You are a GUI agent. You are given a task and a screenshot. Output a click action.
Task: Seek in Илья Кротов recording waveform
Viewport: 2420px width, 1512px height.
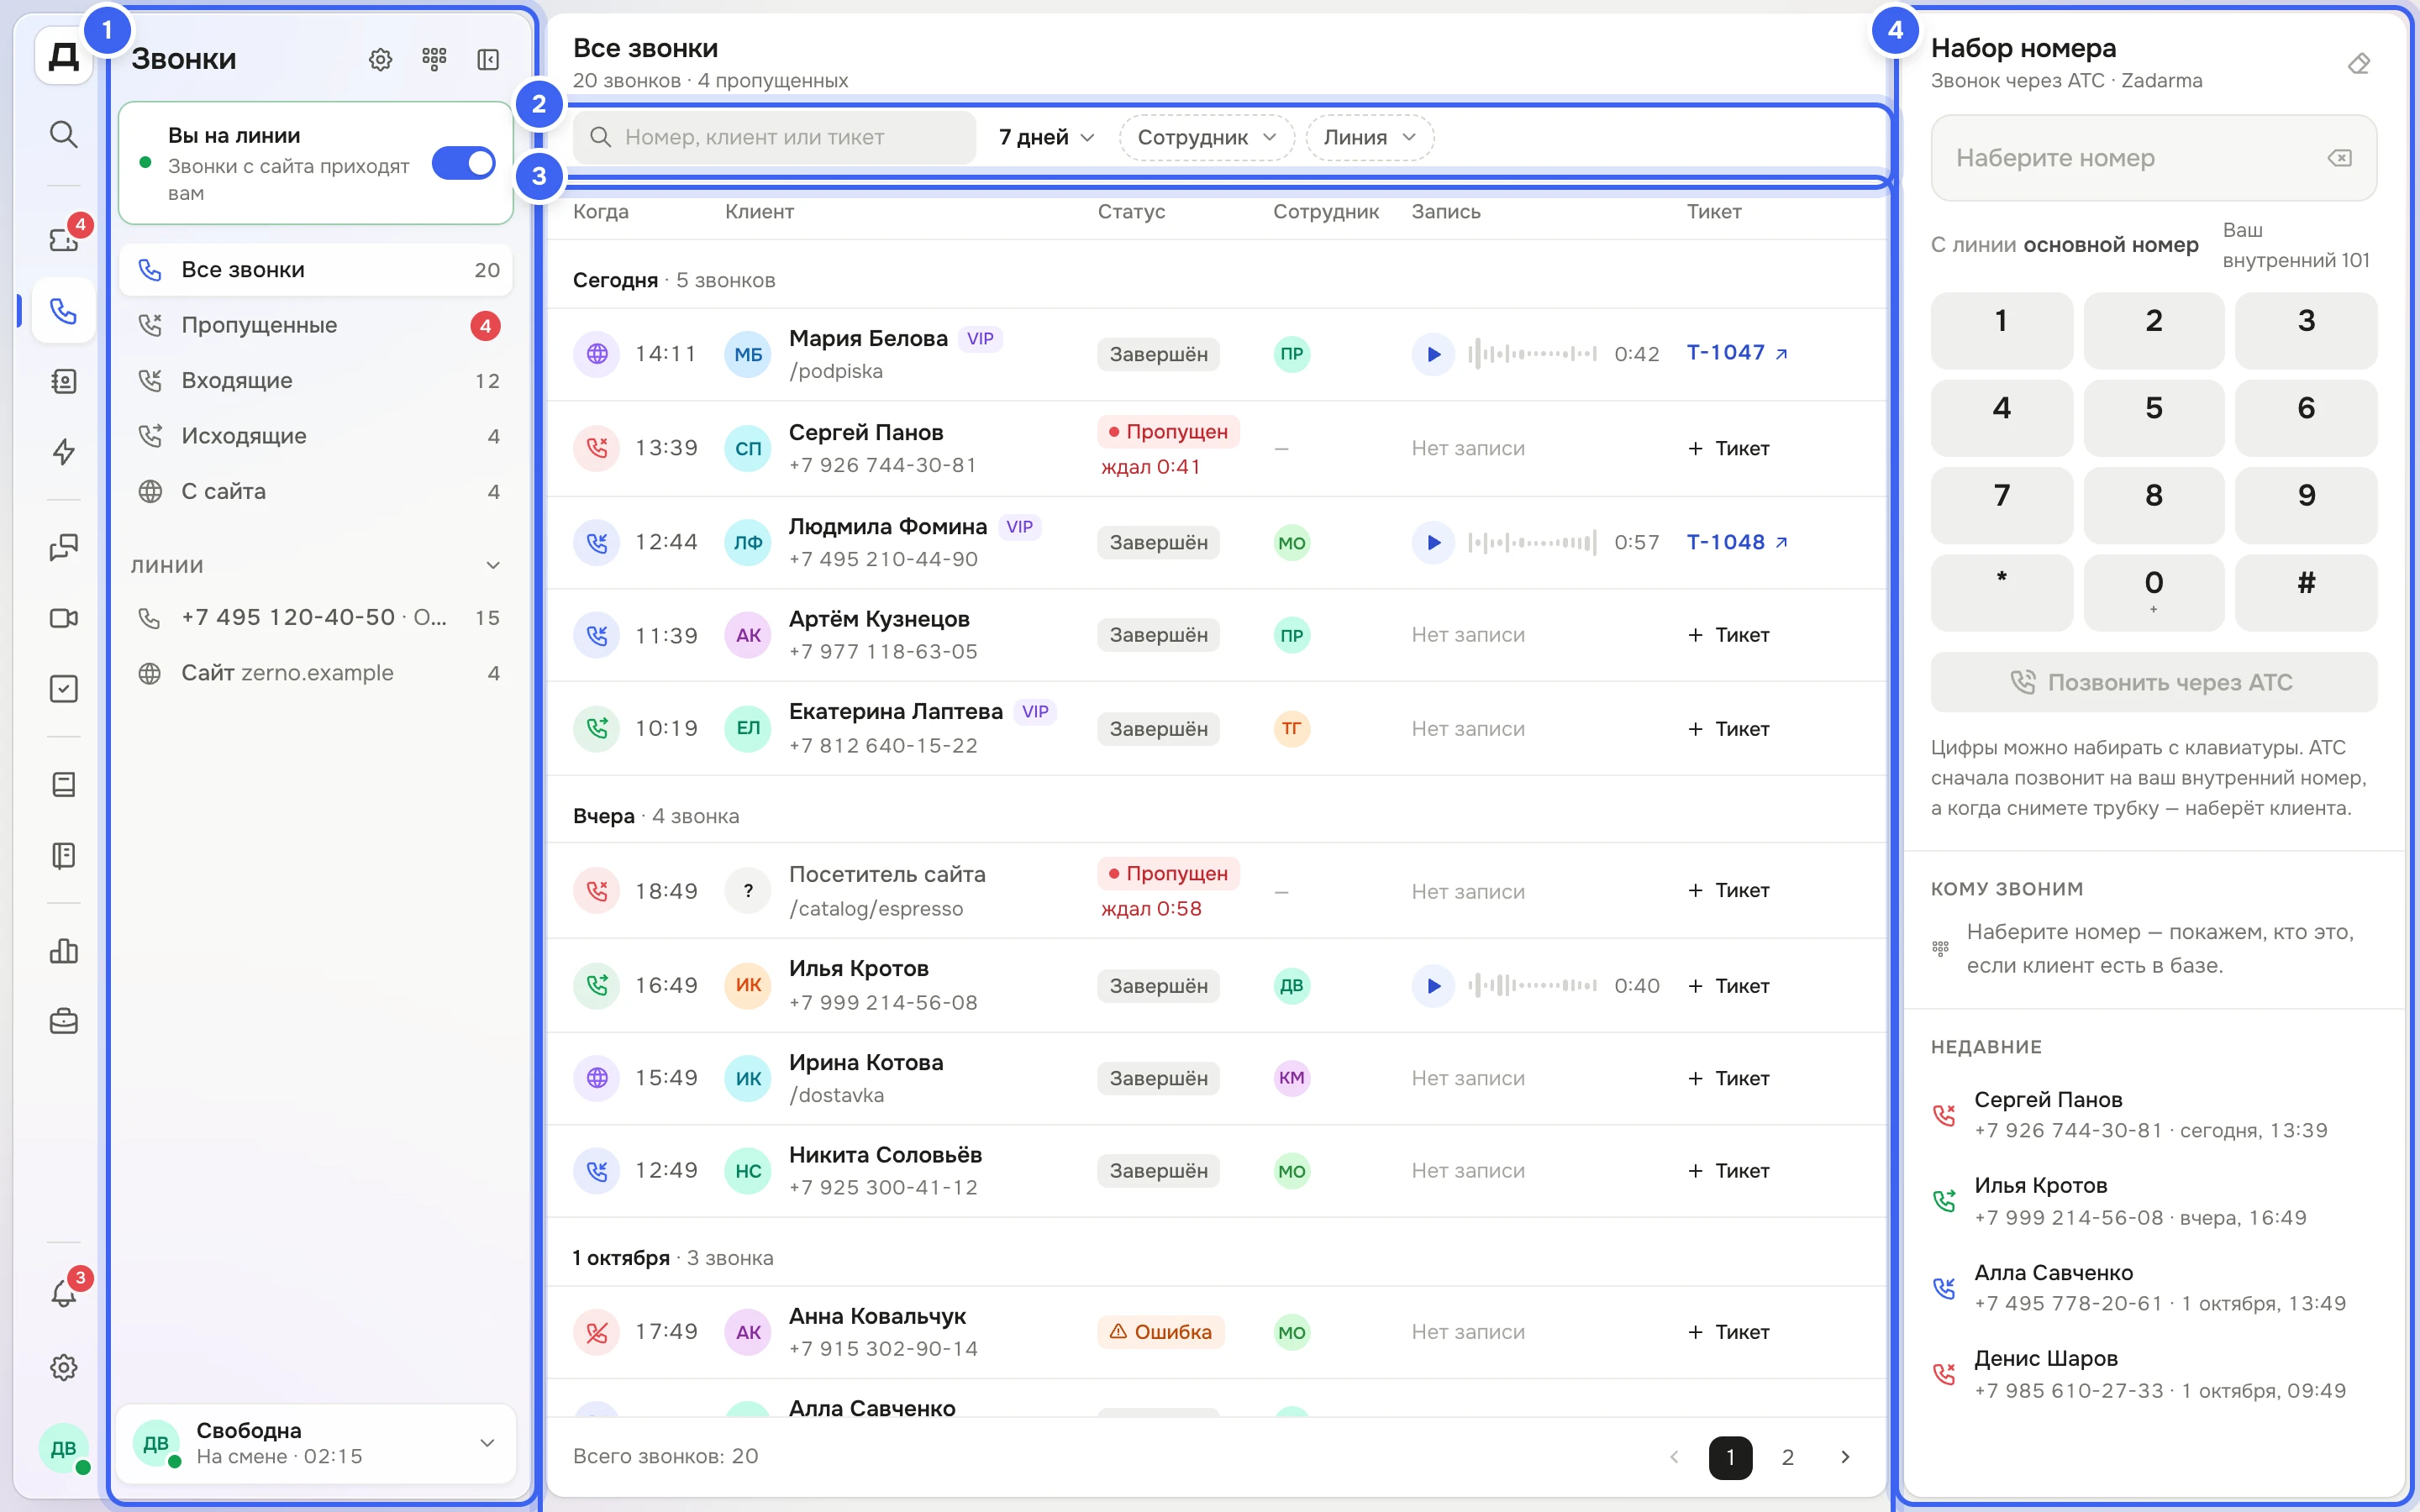[x=1532, y=986]
